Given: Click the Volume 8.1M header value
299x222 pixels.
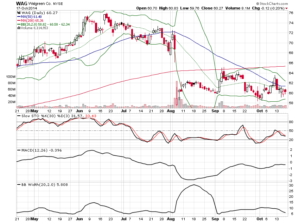Looking at the screenshot, I should [x=237, y=8].
